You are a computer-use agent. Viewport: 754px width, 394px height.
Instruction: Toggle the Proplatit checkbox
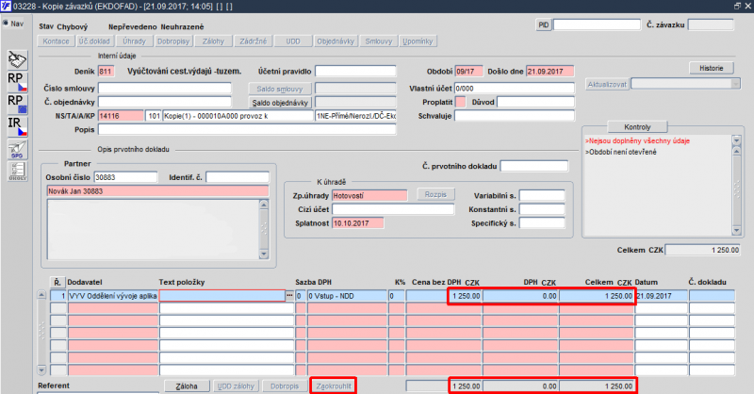[460, 102]
